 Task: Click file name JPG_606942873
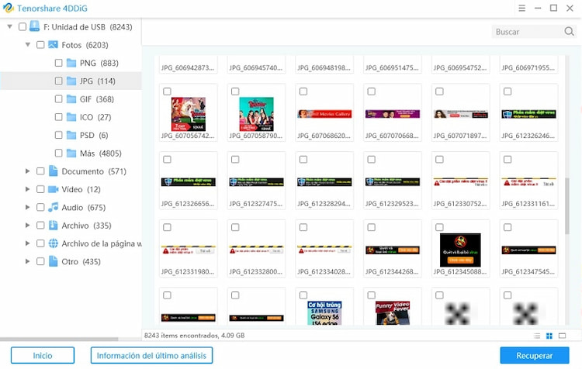(188, 68)
